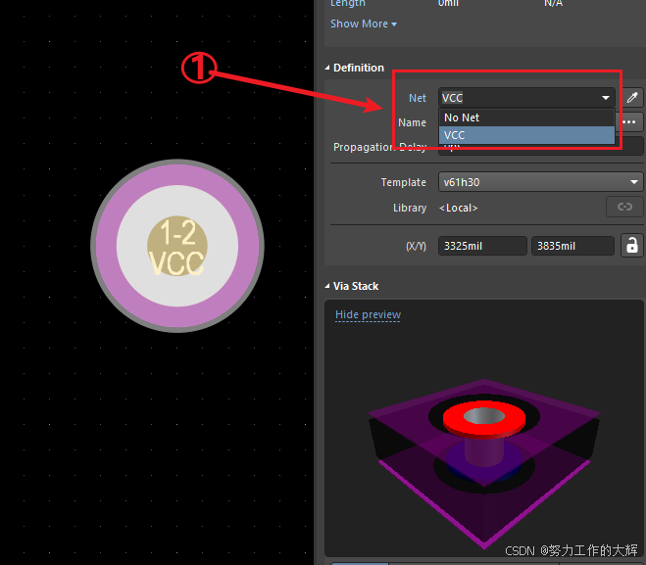Screen dimensions: 646x565
Task: Collapse the Definition section
Action: tap(327, 68)
